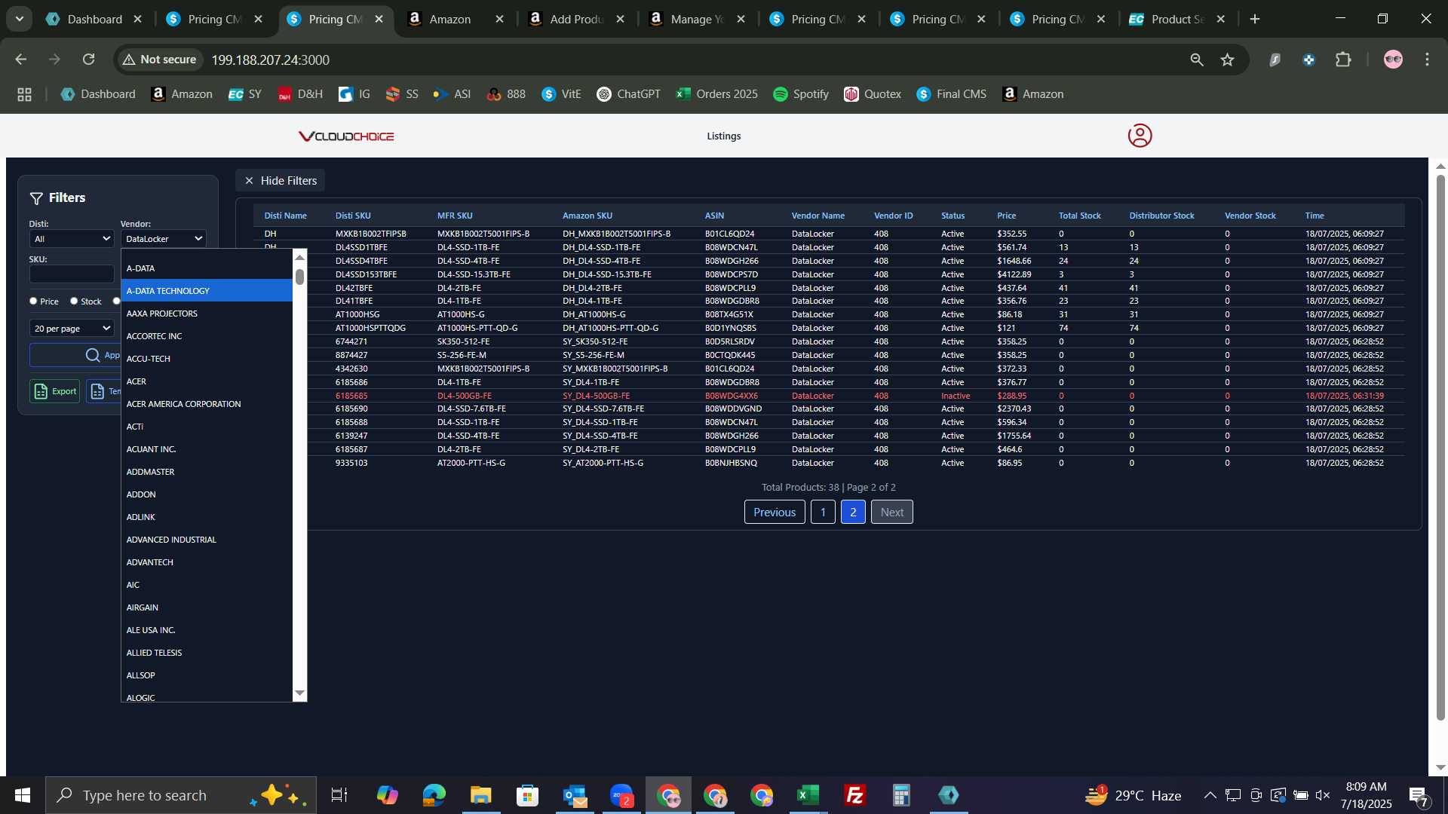This screenshot has height=814, width=1448.
Task: Click the ASIN B08WDG4XX6 inactive row
Action: click(x=829, y=396)
